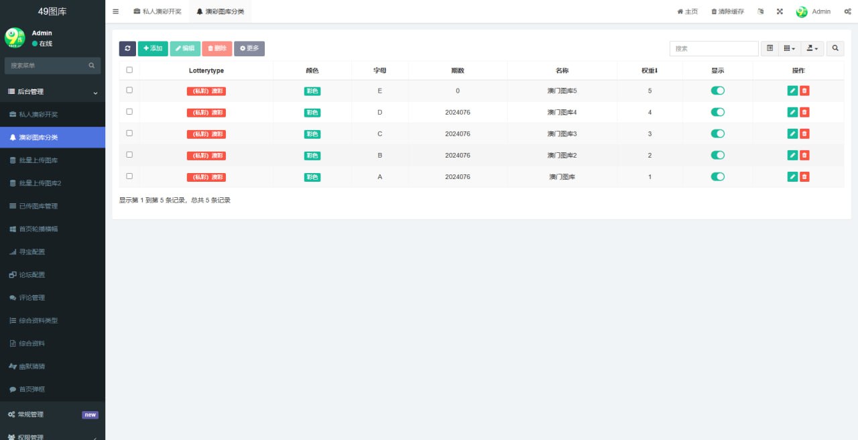
Task: Toggle the display switch for 澳门图库4
Action: (x=717, y=113)
